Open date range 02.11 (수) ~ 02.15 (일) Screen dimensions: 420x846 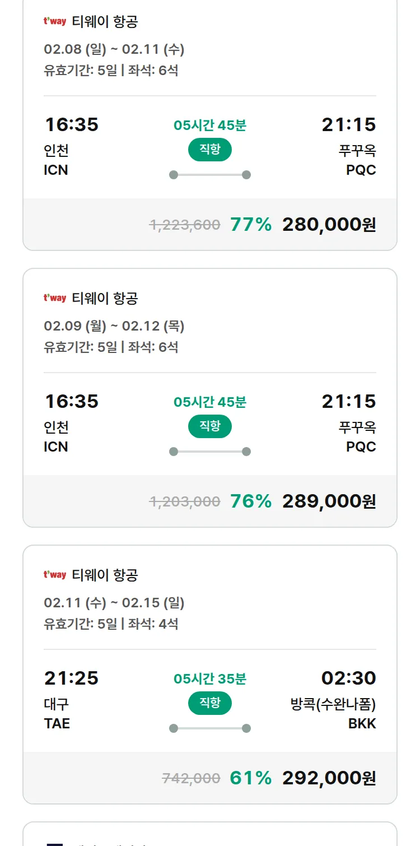tap(114, 603)
